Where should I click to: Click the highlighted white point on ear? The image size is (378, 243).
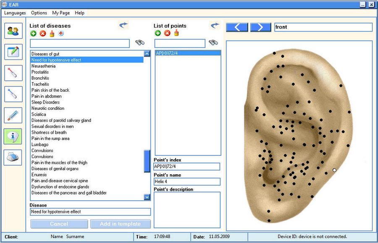(x=334, y=170)
